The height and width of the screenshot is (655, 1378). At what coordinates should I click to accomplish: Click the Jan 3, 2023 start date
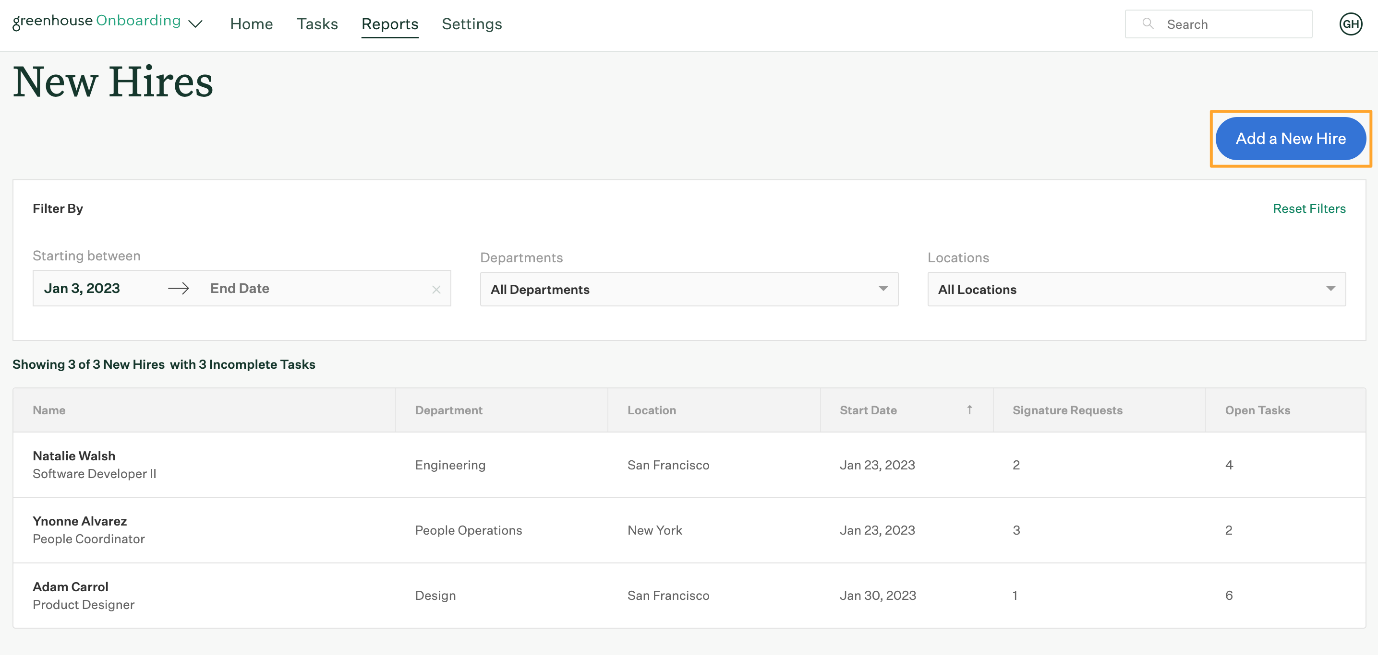coord(82,289)
